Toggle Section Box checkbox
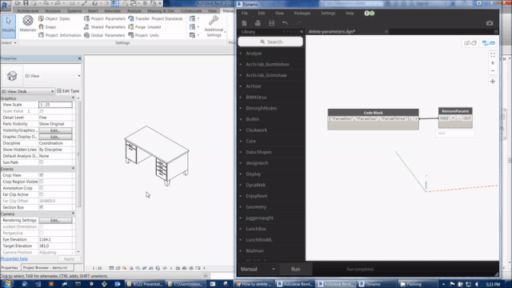 41,207
